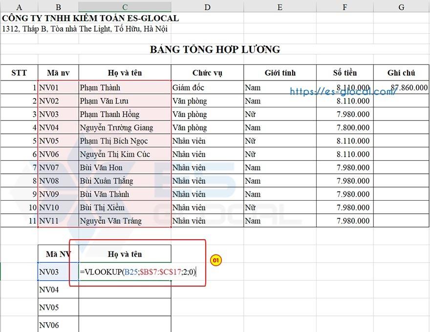
Task: Click the main table's Họ và tên header
Action: 125,73
